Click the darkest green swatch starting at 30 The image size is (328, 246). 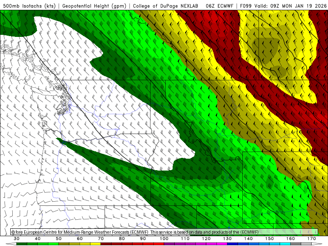[x=22, y=244]
